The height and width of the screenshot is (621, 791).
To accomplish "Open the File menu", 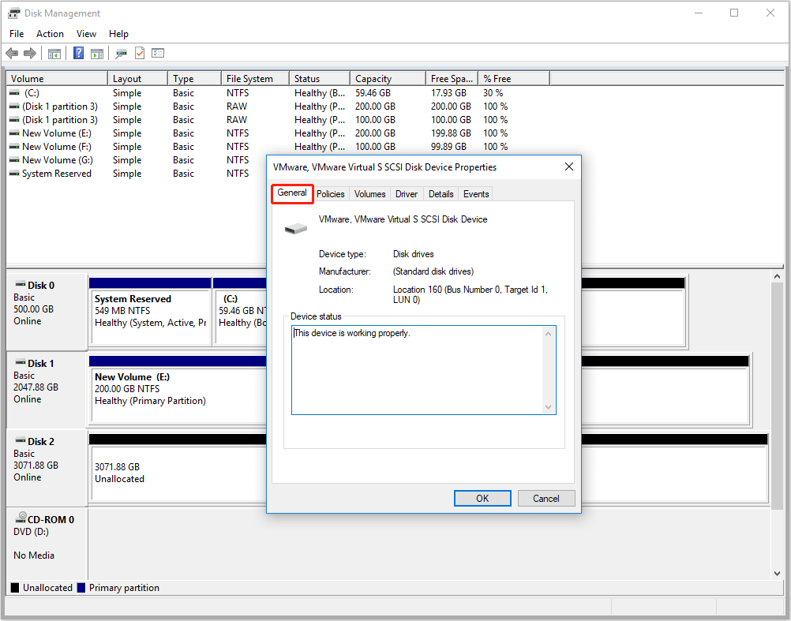I will pyautogui.click(x=17, y=34).
